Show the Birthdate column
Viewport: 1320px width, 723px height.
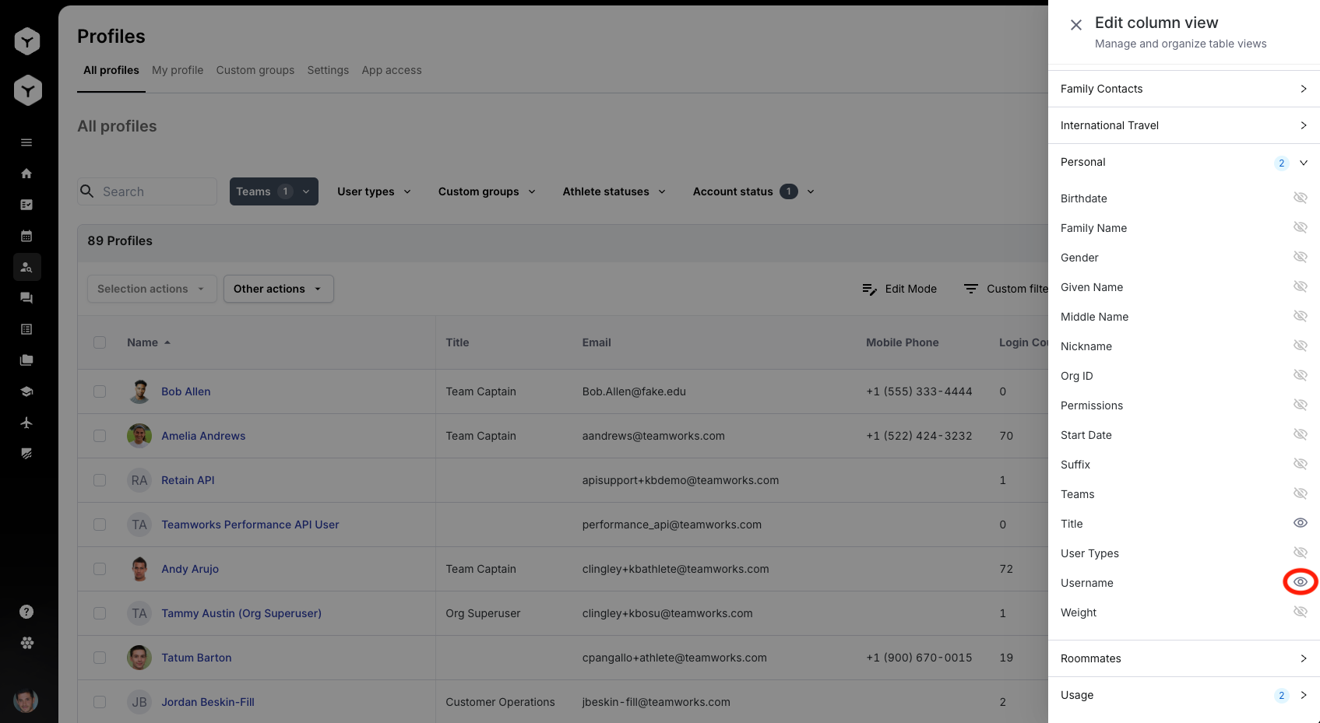click(1300, 198)
